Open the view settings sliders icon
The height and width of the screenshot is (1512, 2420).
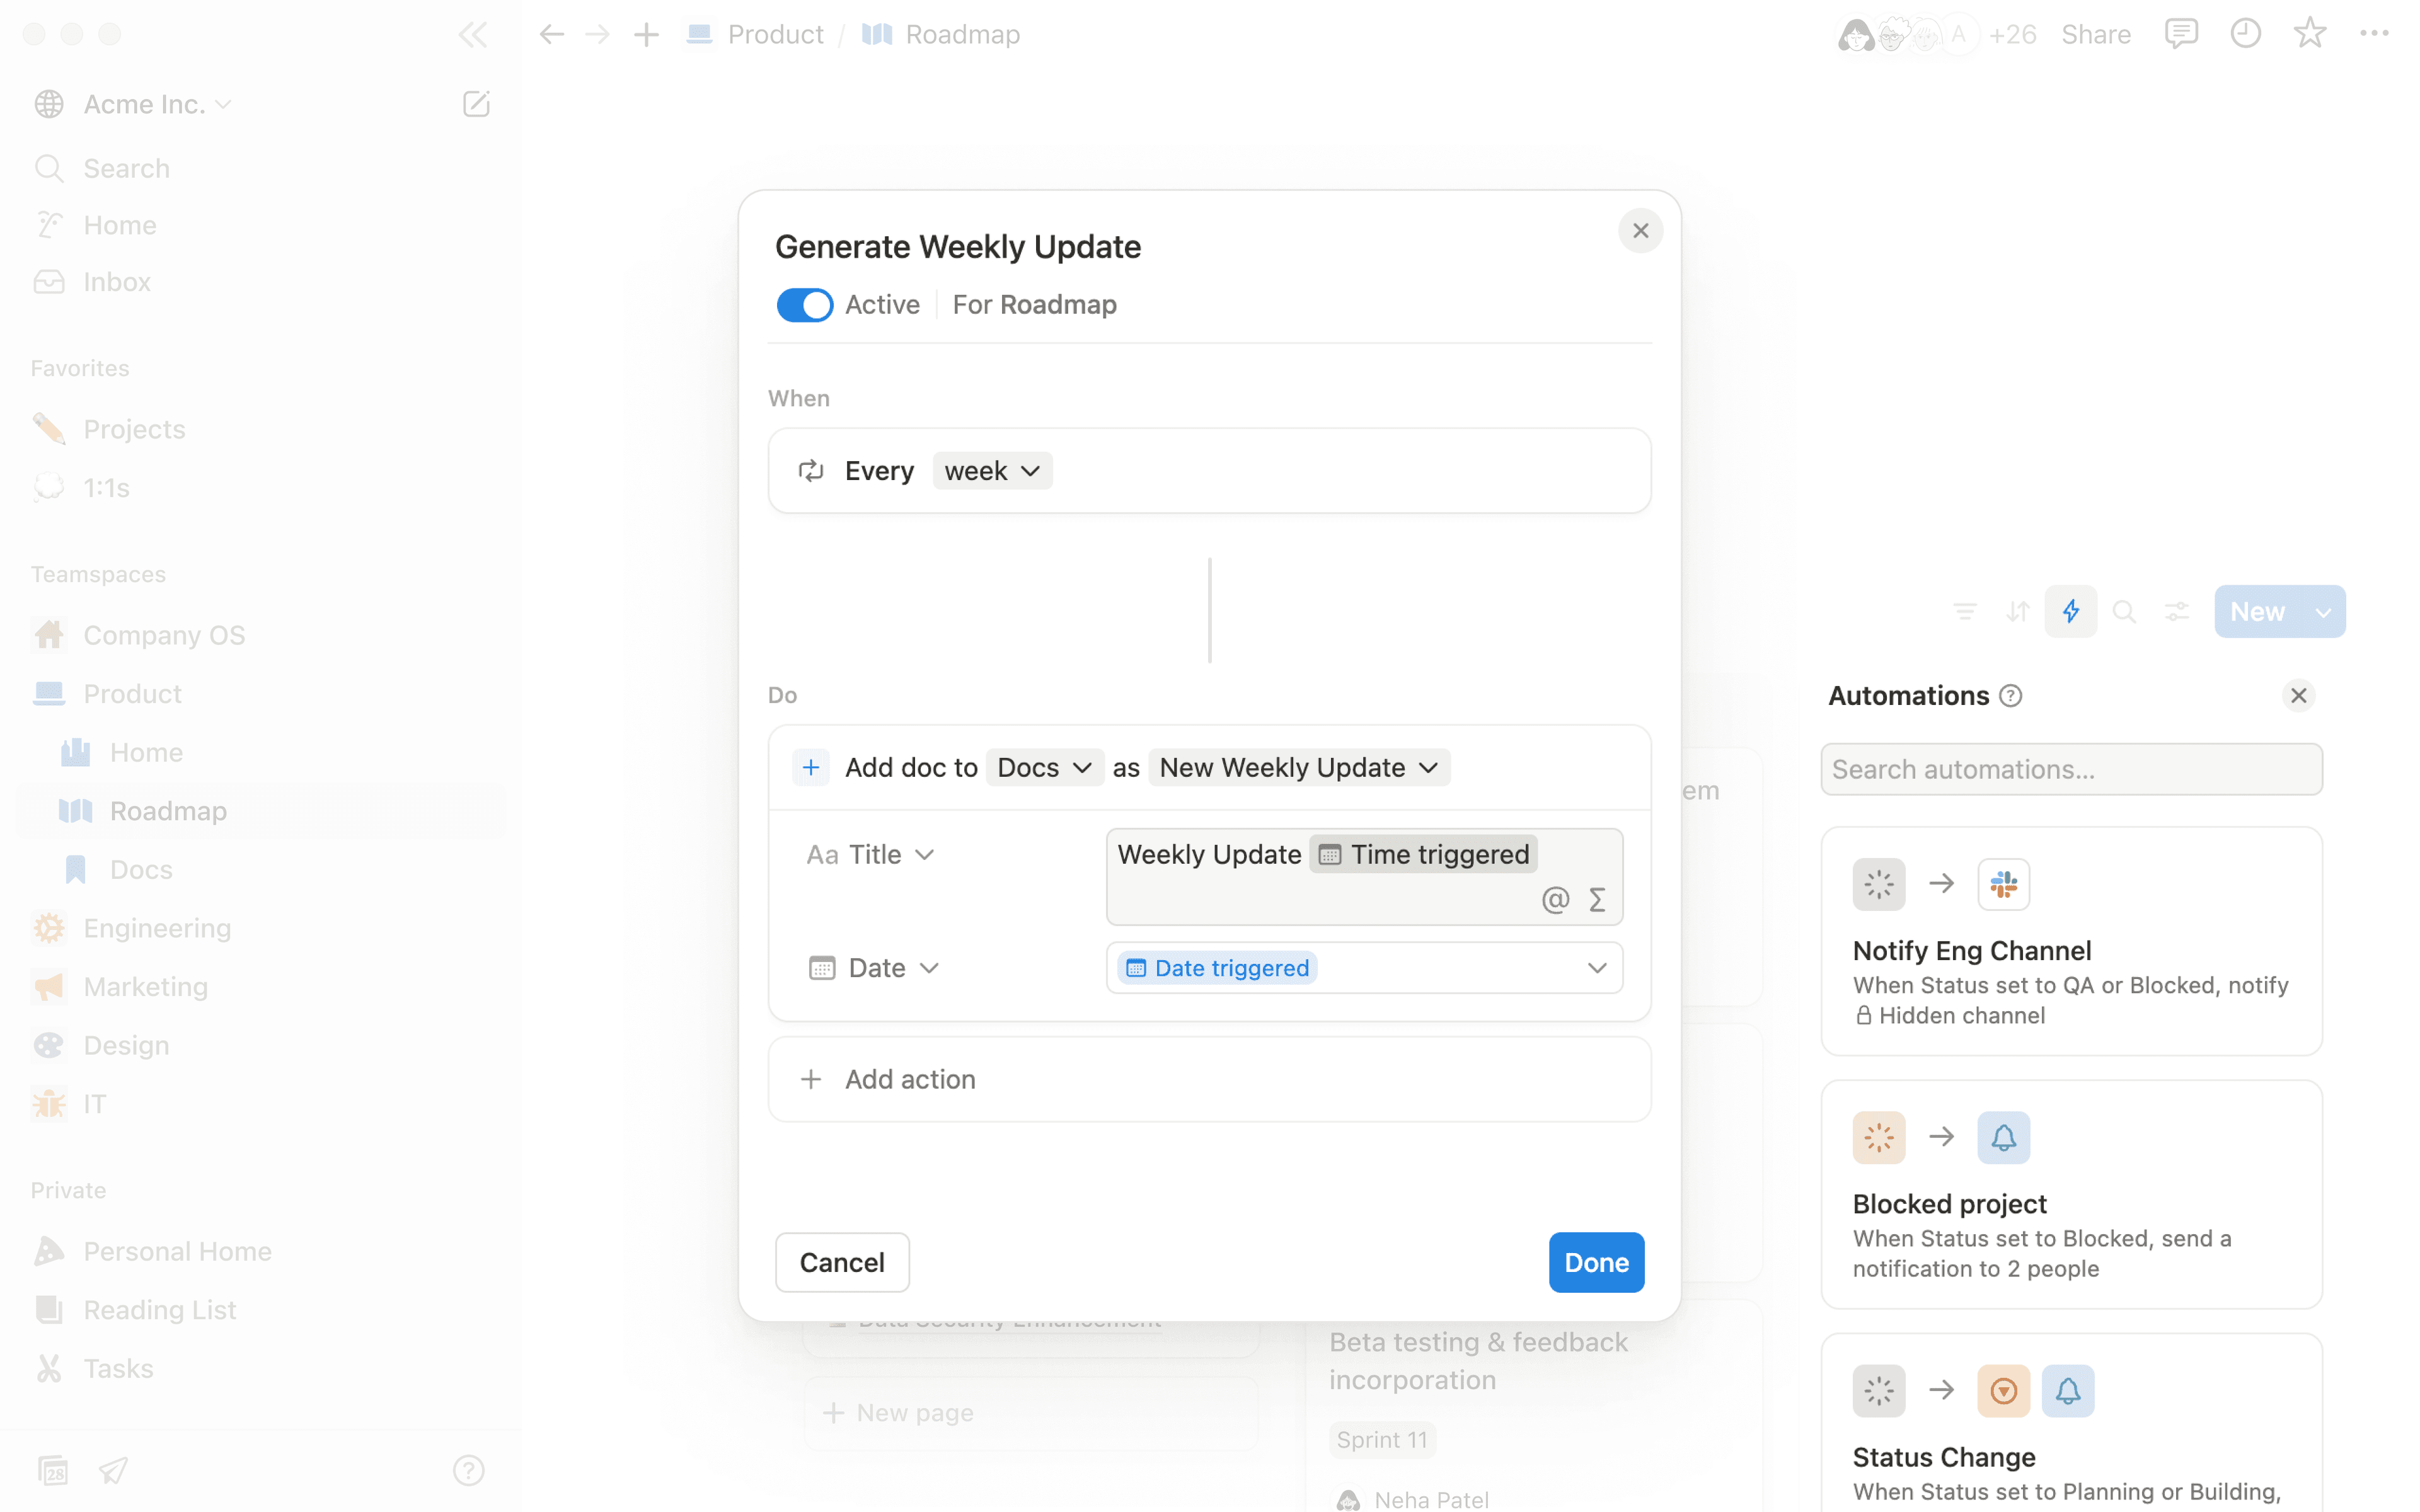coord(2177,611)
